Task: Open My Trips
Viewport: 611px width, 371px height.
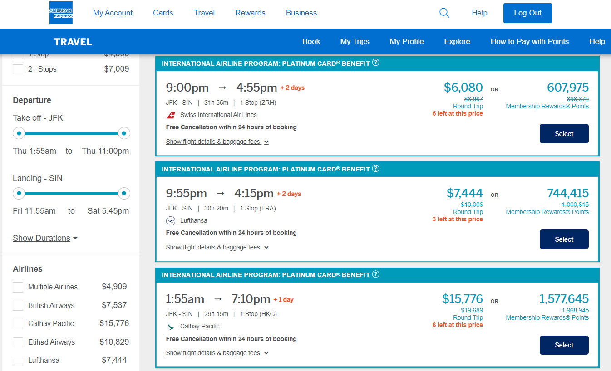Action: [x=355, y=41]
